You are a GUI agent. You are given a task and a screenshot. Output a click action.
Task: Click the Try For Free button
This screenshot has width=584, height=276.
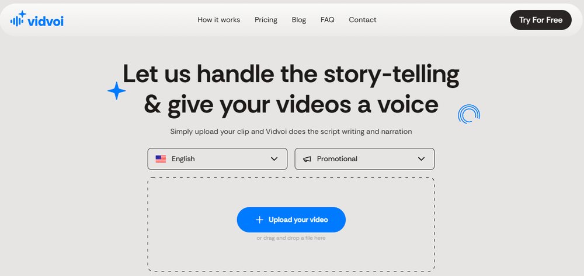click(541, 20)
